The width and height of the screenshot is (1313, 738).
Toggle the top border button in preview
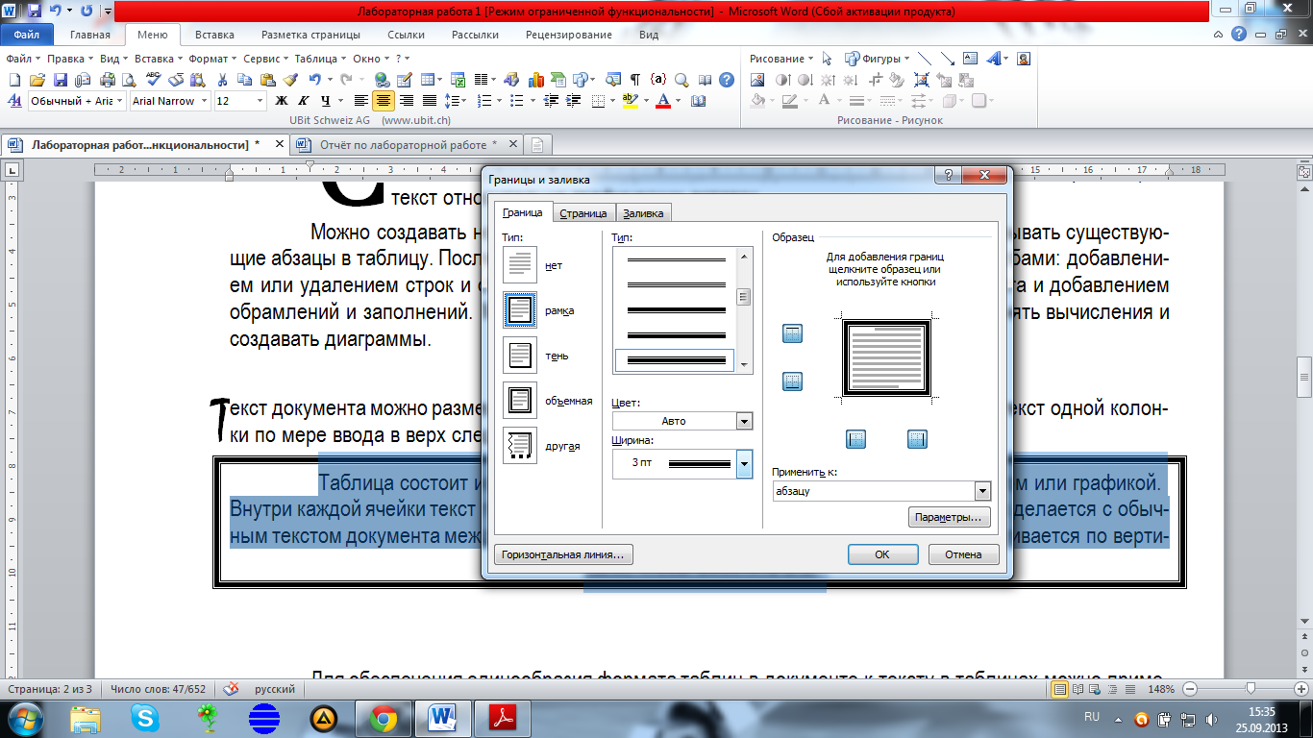coord(793,334)
